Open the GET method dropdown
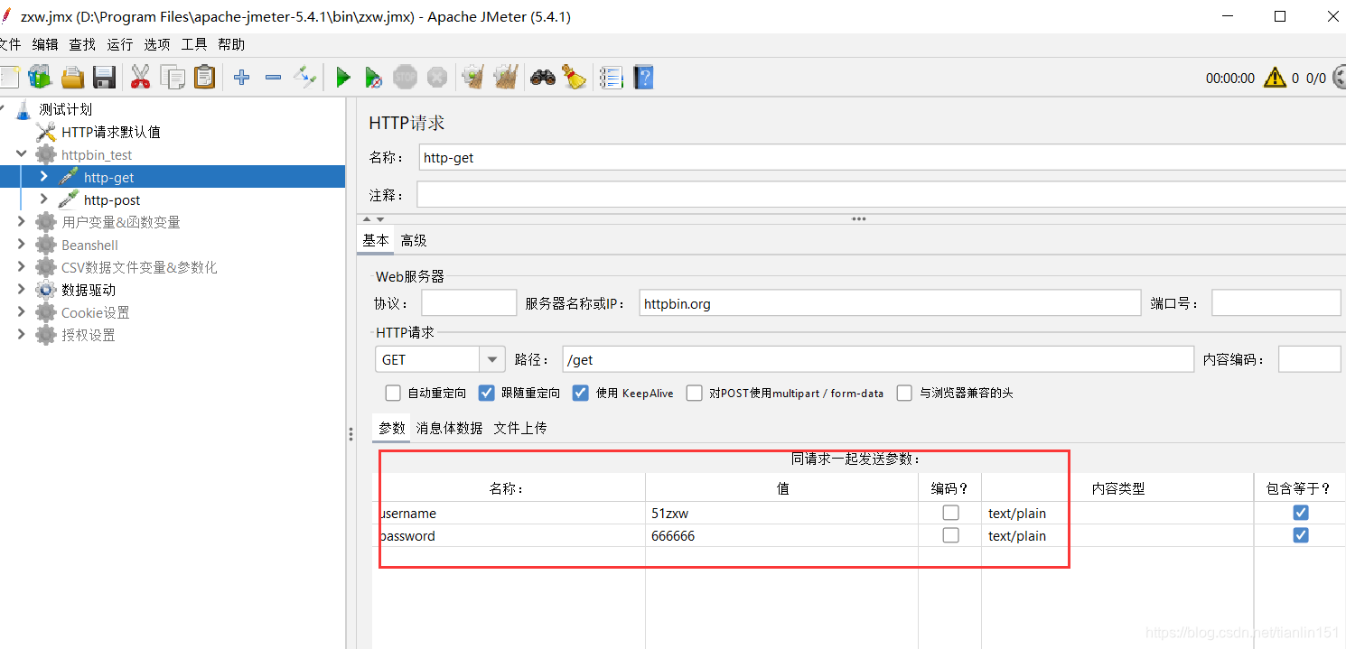The width and height of the screenshot is (1346, 649). [x=492, y=359]
